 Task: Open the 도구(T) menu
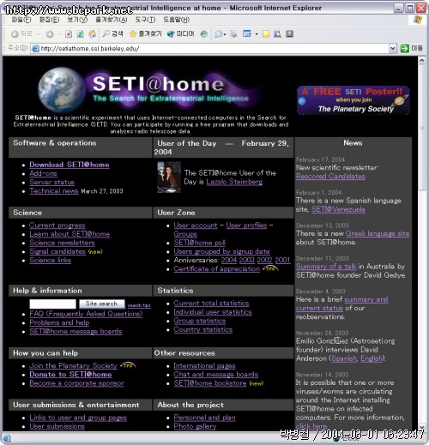point(145,20)
